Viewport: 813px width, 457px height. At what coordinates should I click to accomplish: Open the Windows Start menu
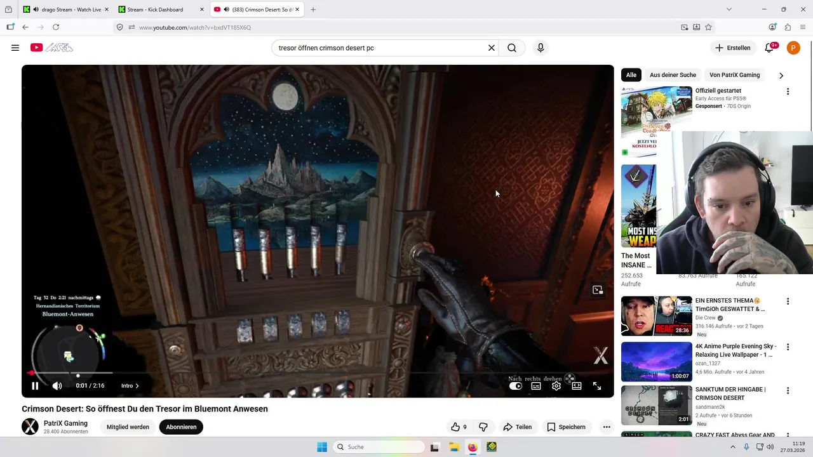tap(322, 447)
